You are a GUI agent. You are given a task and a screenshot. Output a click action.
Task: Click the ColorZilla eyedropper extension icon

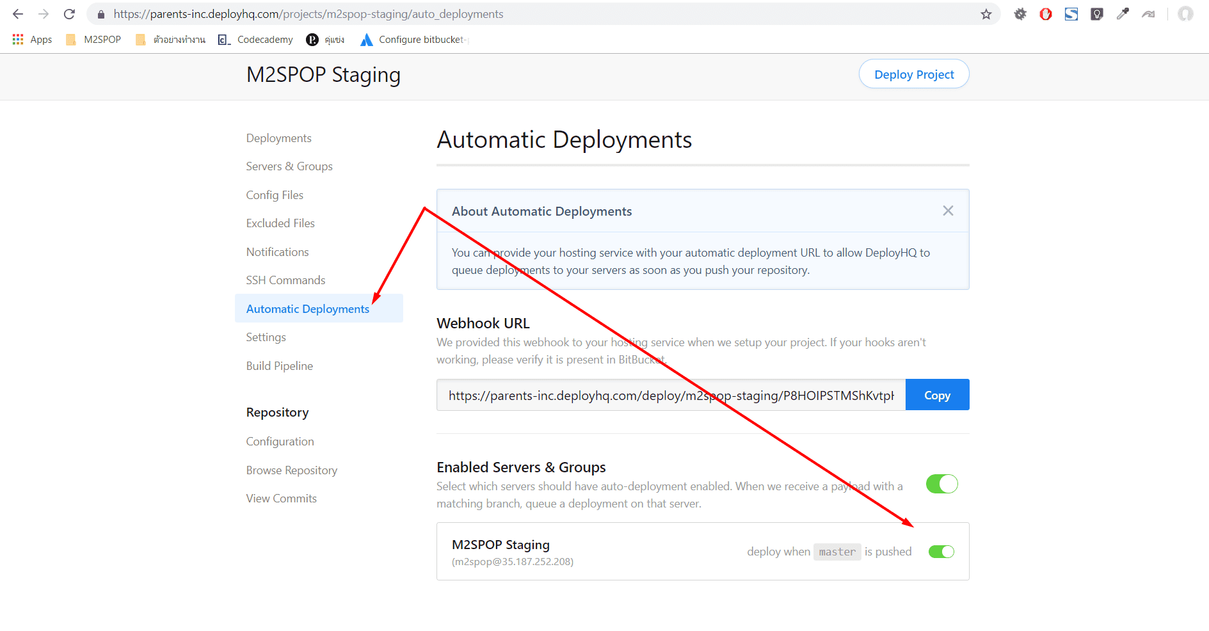pyautogui.click(x=1123, y=13)
